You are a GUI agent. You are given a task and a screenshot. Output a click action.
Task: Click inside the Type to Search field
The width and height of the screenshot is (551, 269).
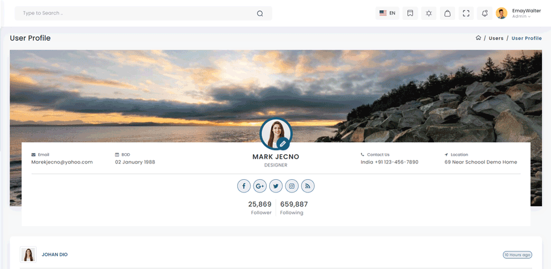click(133, 13)
